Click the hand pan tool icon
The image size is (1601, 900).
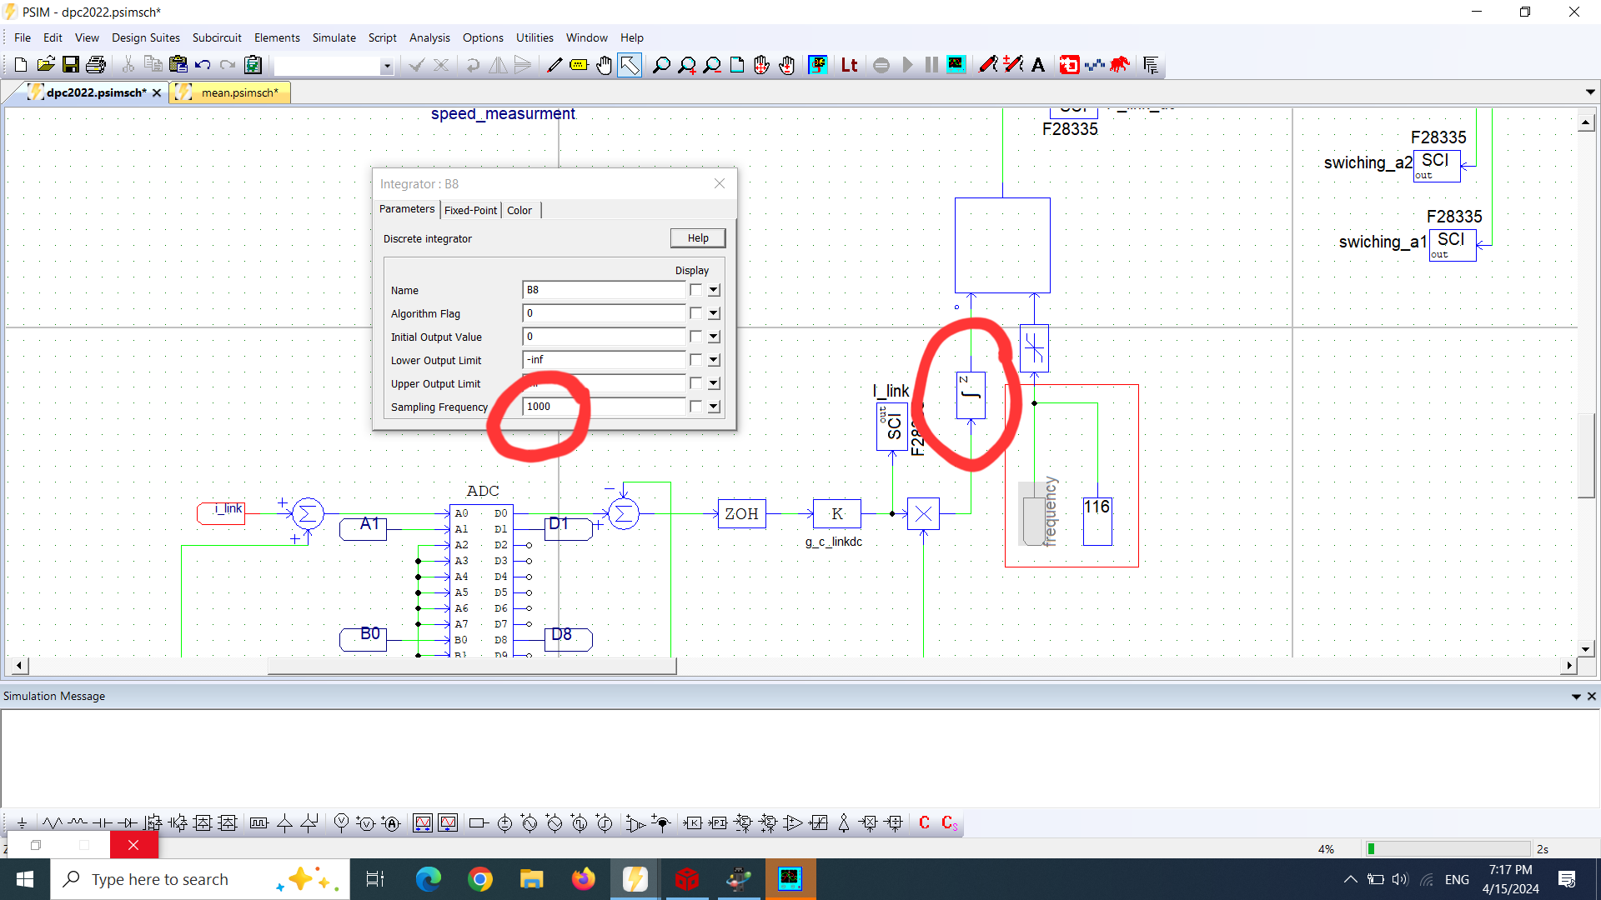click(604, 65)
